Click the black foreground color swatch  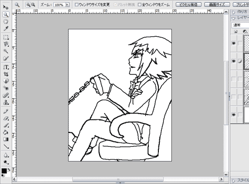coord(4,171)
